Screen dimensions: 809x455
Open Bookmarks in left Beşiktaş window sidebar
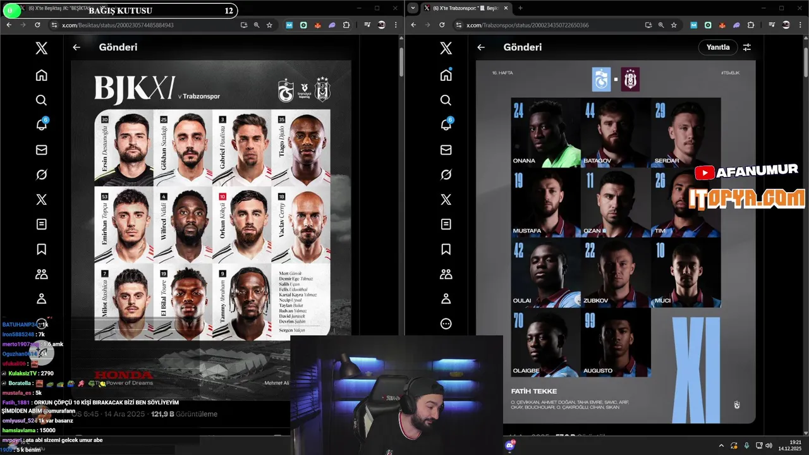pyautogui.click(x=41, y=249)
